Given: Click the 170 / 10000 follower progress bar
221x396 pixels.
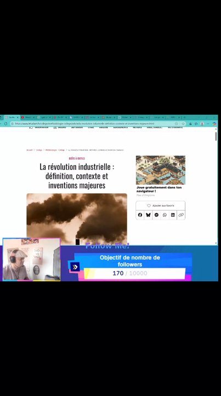Looking at the screenshot, I should [x=135, y=273].
